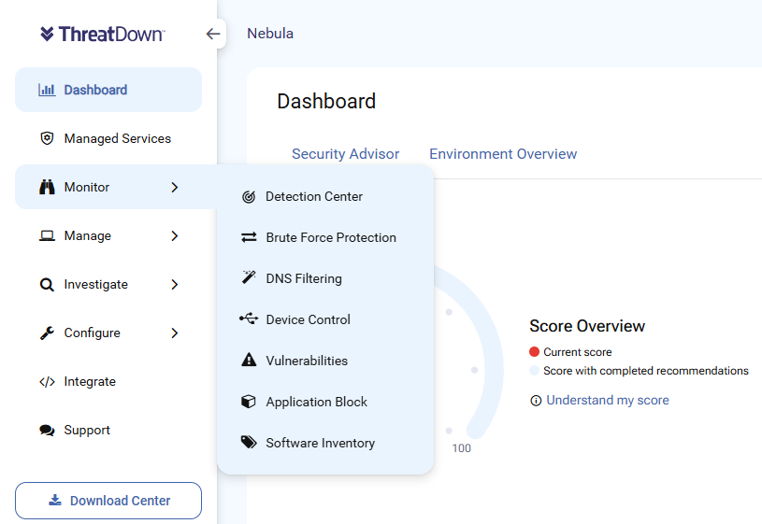Click the Vulnerabilities warning triangle icon
Viewport: 762px width, 524px height.
(249, 360)
